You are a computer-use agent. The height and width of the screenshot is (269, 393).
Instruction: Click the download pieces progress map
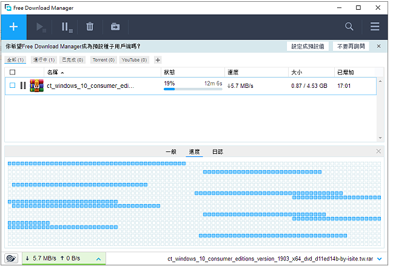pyautogui.click(x=194, y=204)
